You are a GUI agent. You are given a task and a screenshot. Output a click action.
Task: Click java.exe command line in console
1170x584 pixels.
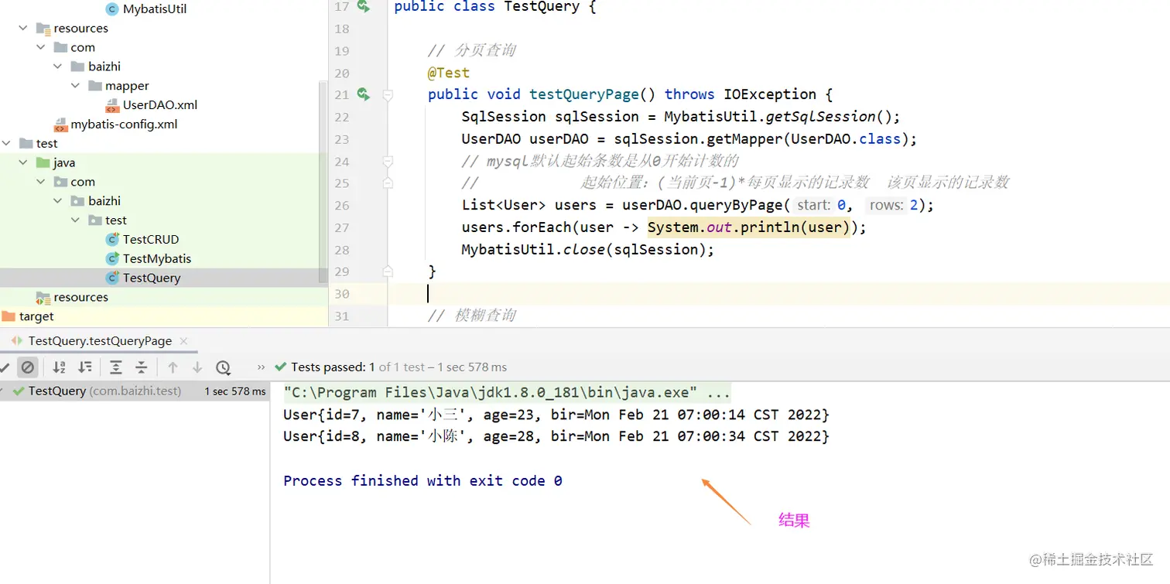507,392
